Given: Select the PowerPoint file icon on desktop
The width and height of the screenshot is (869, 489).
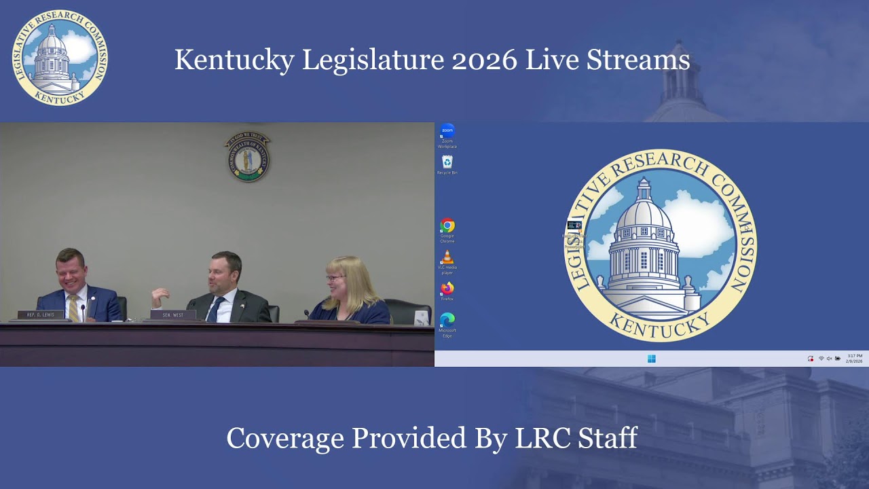Looking at the screenshot, I should (x=574, y=235).
